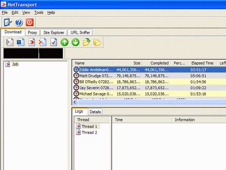Open the Details tab

[95, 112]
